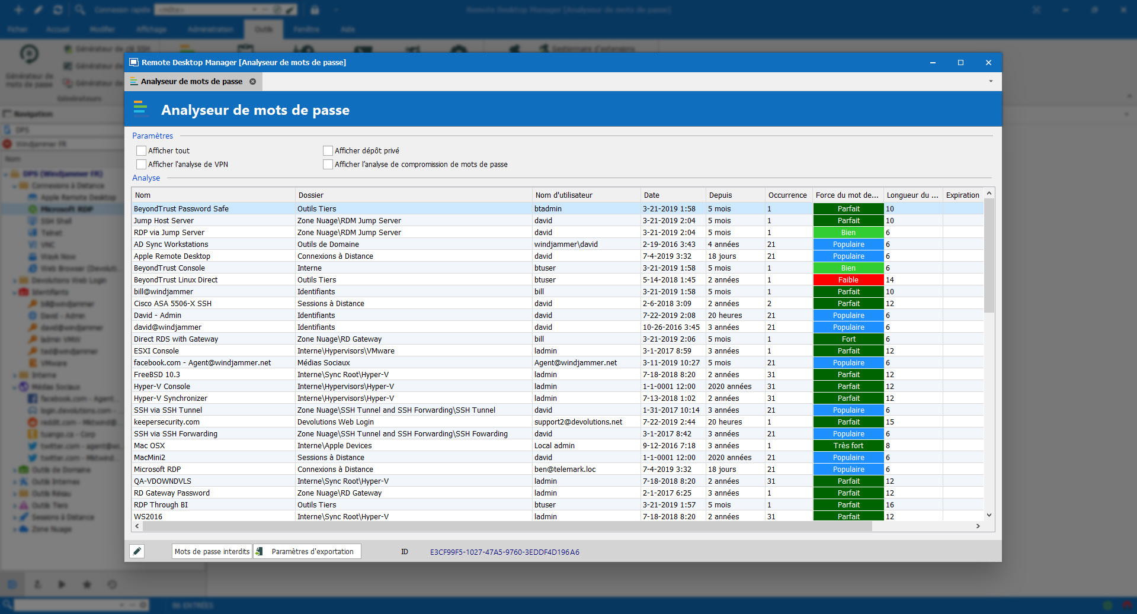
Task: Sort by the Occurrence column header
Action: (789, 195)
